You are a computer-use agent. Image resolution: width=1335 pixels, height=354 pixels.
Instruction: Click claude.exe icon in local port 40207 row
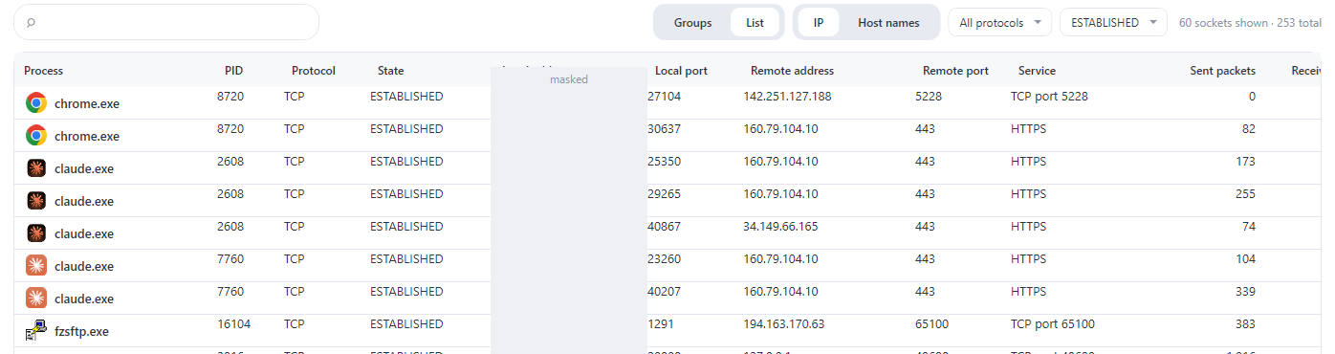pyautogui.click(x=36, y=299)
